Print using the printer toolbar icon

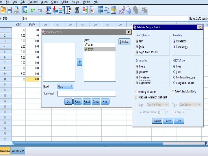coord(16,10)
